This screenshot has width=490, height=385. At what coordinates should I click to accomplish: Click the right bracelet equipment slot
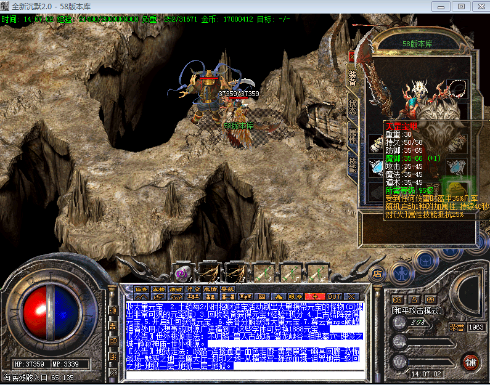(458, 143)
